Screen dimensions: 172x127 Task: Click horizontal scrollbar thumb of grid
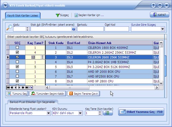[x=69, y=88]
